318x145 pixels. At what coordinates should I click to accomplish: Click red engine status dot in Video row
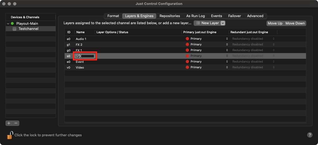click(x=187, y=67)
